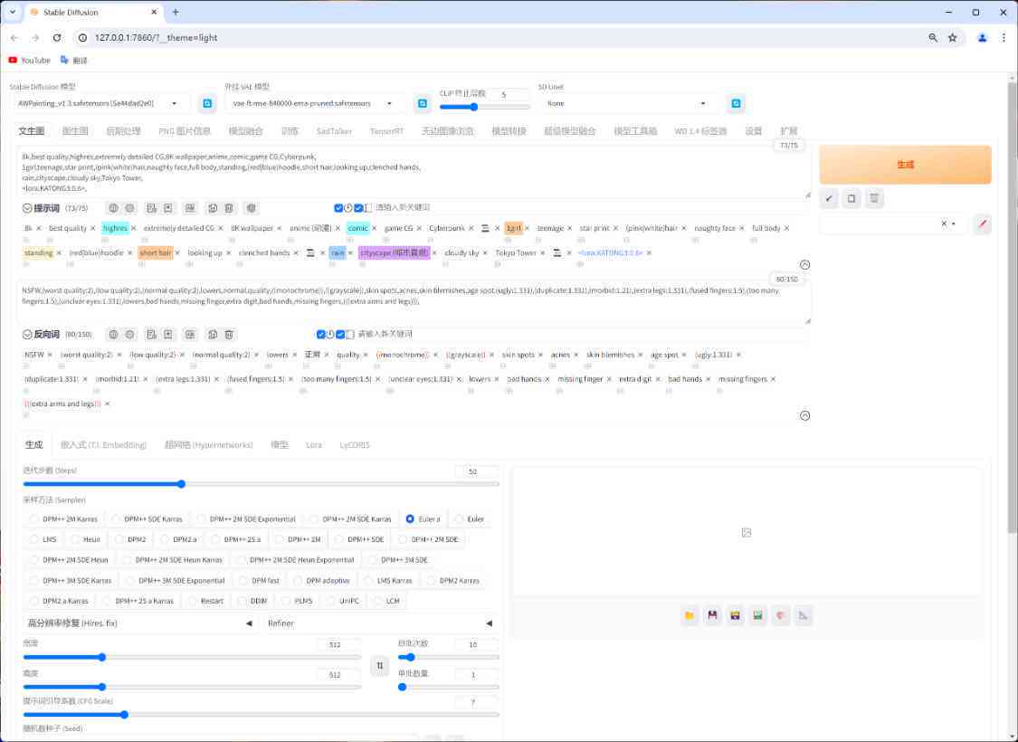Adjust the sampling Steps slider
The height and width of the screenshot is (742, 1018).
click(261, 484)
